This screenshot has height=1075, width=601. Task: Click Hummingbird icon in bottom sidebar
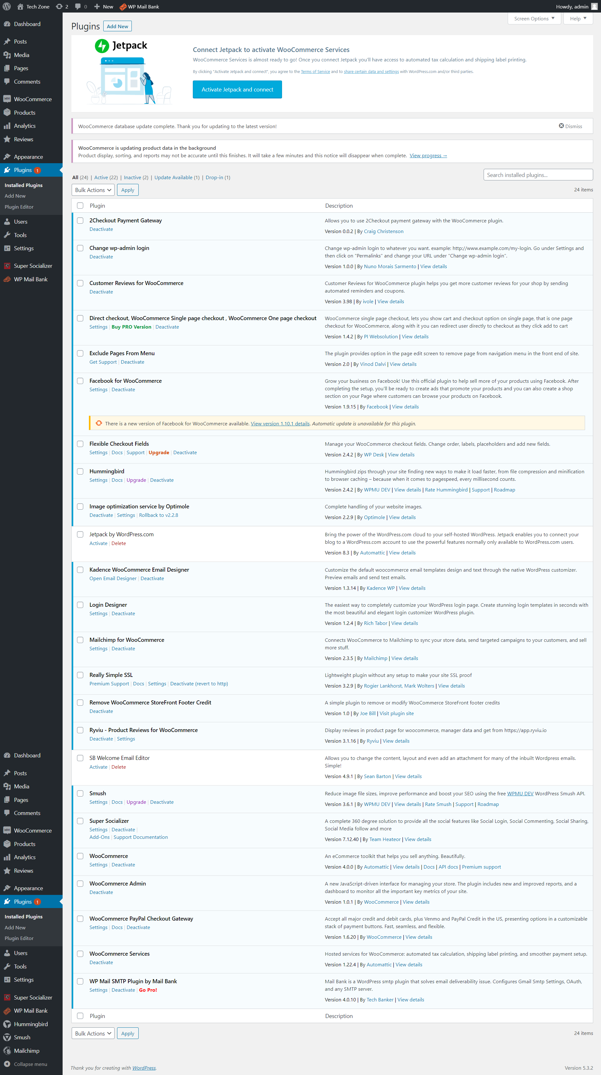(7, 1024)
